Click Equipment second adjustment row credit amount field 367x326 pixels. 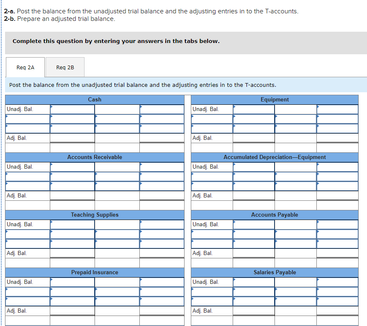(337, 129)
